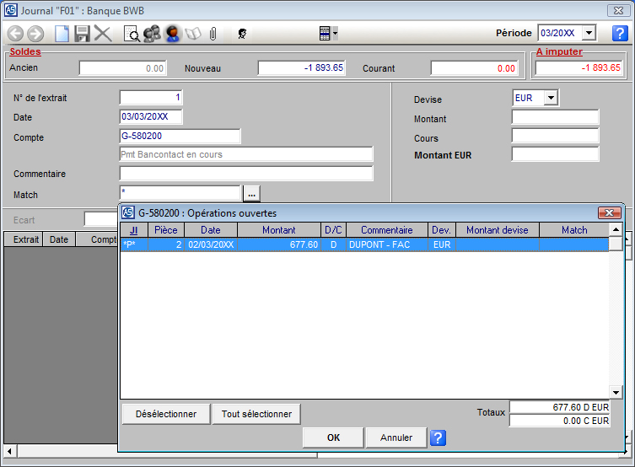Click the Tout sélectionner button

[x=256, y=414]
